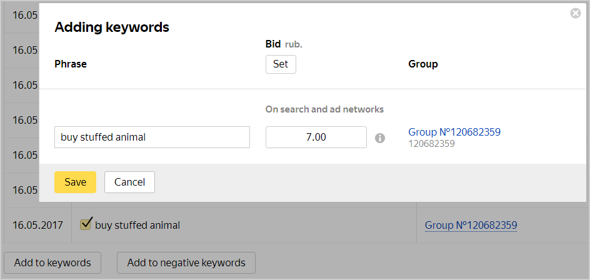The height and width of the screenshot is (280, 590).
Task: Open the Group №120682359 link in the table row
Action: [x=471, y=225]
